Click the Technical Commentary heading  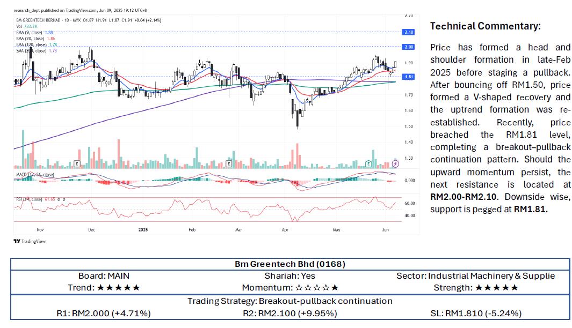pyautogui.click(x=485, y=26)
